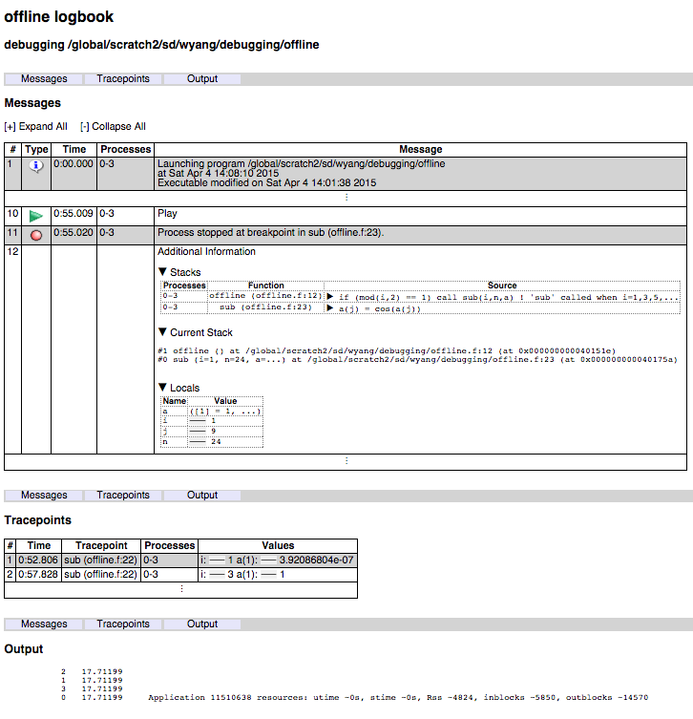Click Expand All link

(x=36, y=126)
